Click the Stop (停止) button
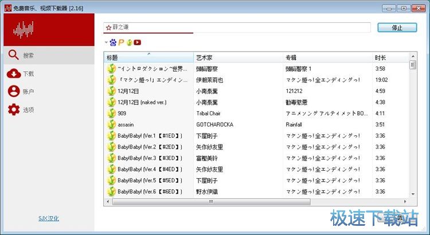 coord(397,28)
